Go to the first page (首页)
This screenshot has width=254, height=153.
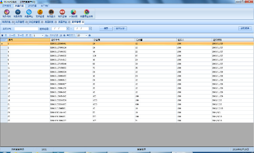tap(4, 35)
